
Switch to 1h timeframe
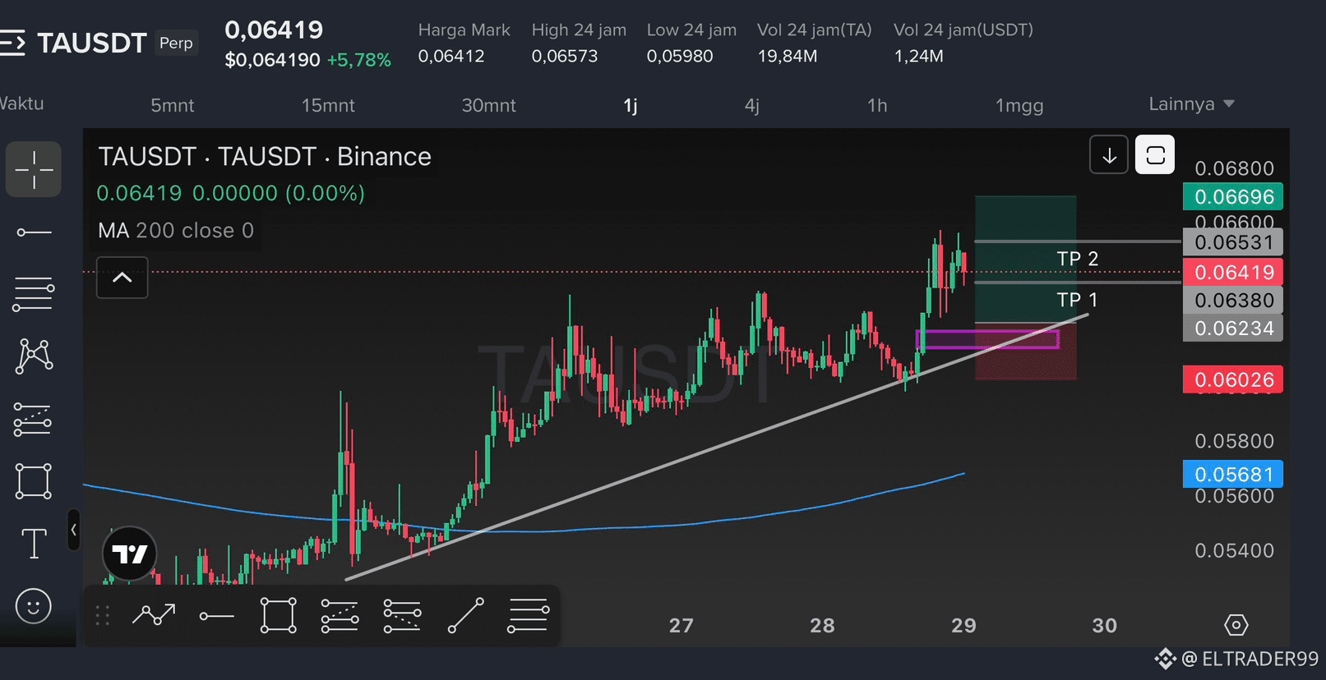coord(877,105)
